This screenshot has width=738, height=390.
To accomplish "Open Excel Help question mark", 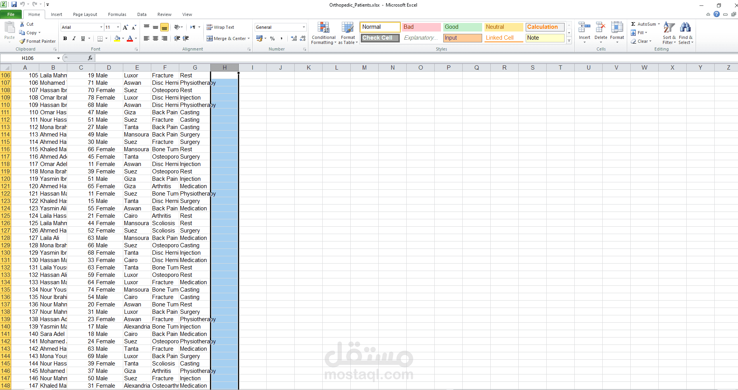I will 717,14.
